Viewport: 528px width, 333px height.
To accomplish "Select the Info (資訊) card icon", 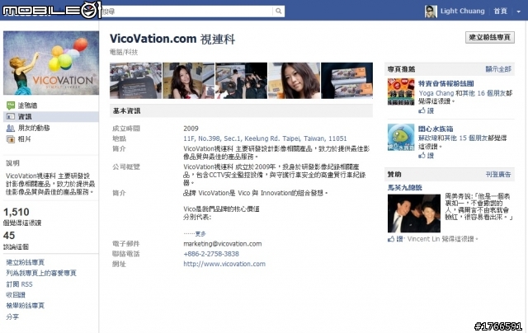I will pyautogui.click(x=11, y=117).
